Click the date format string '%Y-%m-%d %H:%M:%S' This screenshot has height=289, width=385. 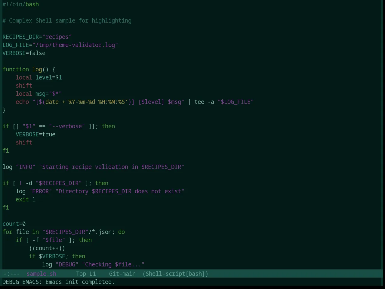tap(97, 102)
